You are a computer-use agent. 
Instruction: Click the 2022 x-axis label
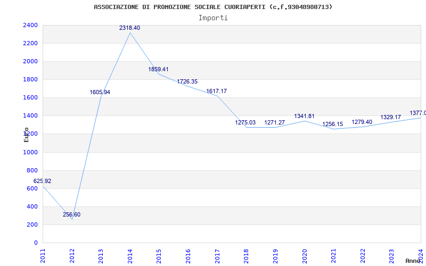click(363, 256)
